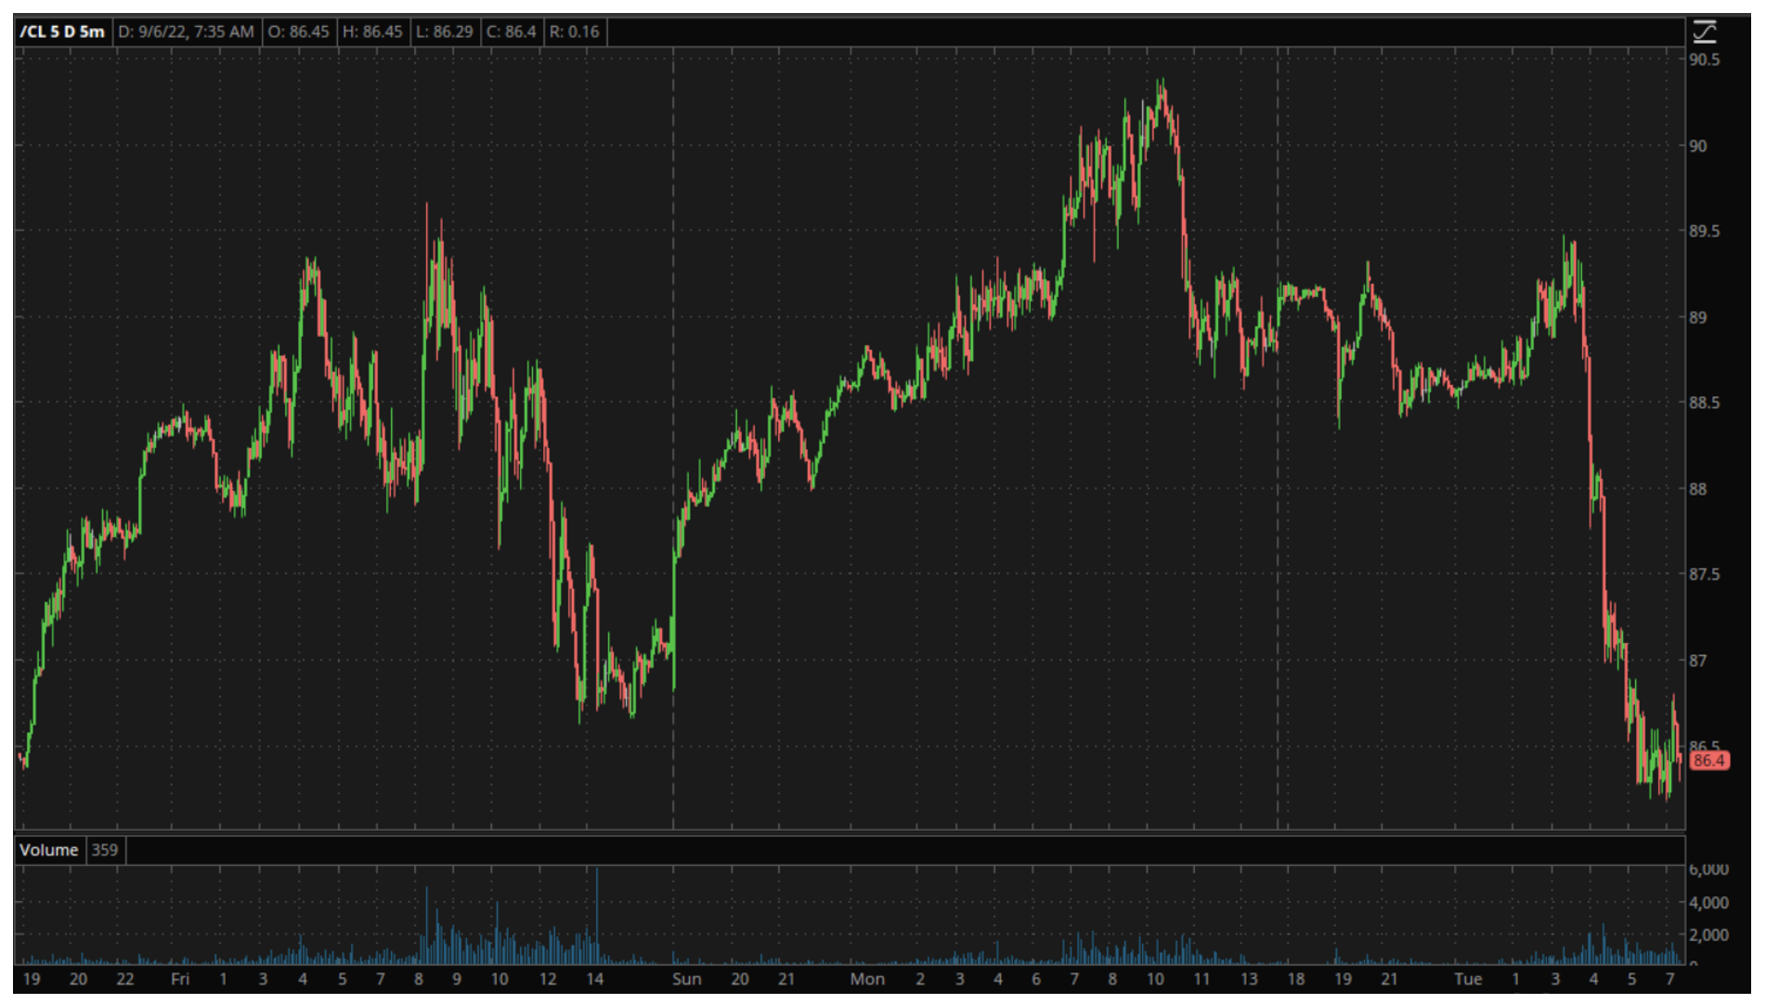Click the 90 price axis label

1698,146
